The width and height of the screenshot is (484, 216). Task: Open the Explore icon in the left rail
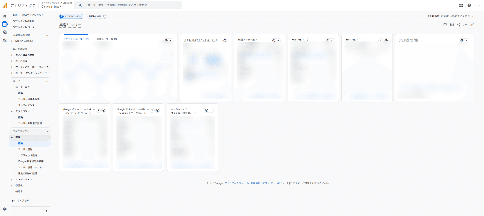[x=5, y=32]
